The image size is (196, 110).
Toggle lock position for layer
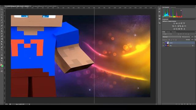(x=174, y=40)
